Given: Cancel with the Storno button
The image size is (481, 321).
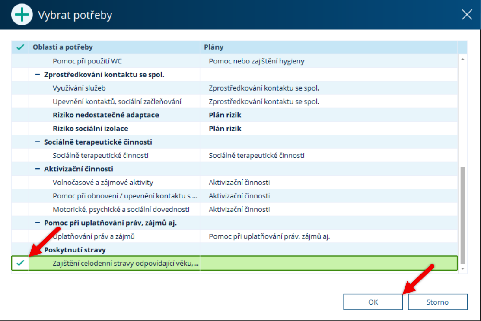Looking at the screenshot, I should point(437,302).
